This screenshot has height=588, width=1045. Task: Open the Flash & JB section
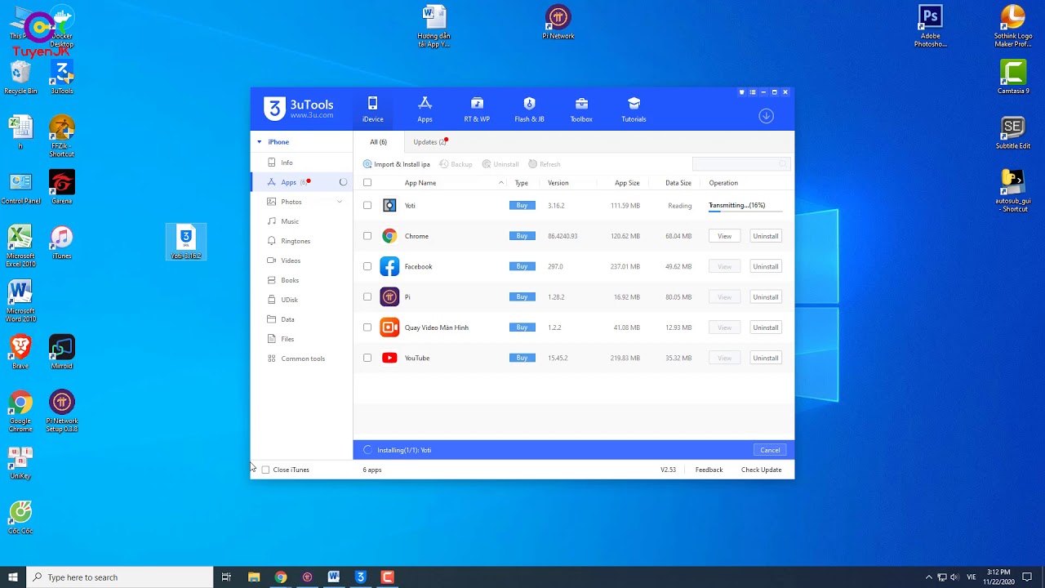tap(529, 109)
